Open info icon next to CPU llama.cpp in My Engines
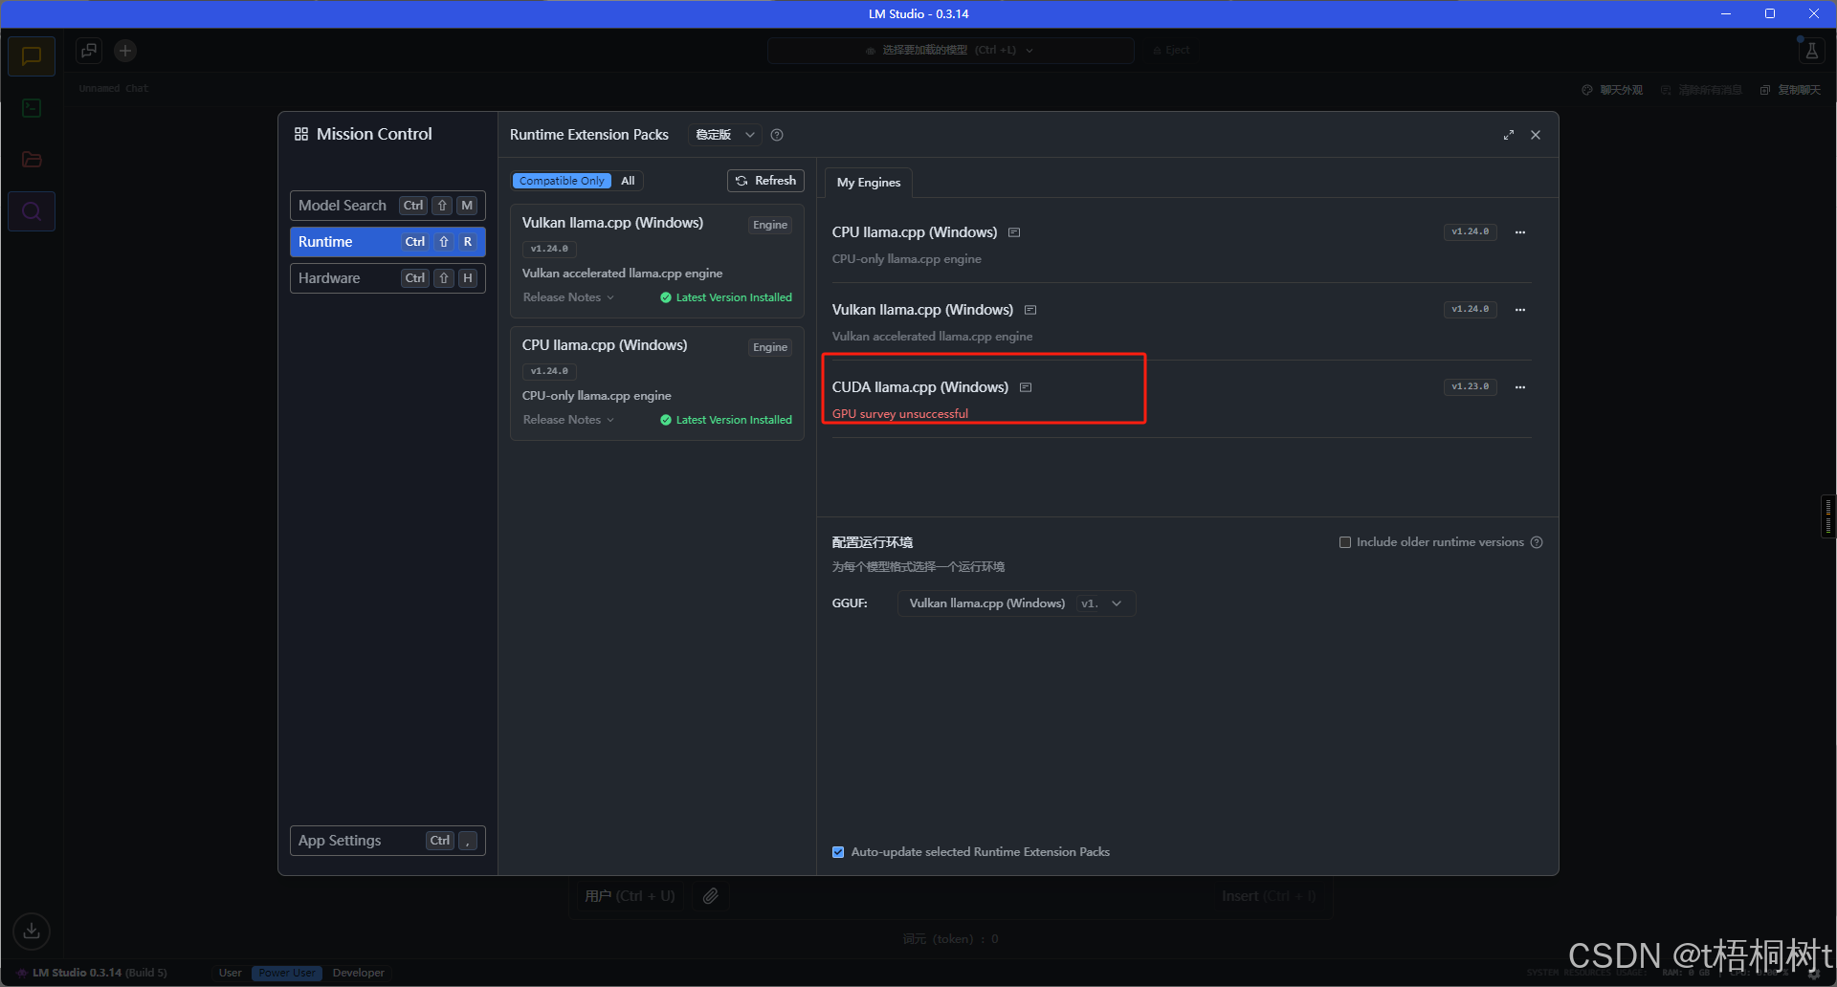Screen dimensions: 1837x987 click(x=1014, y=232)
